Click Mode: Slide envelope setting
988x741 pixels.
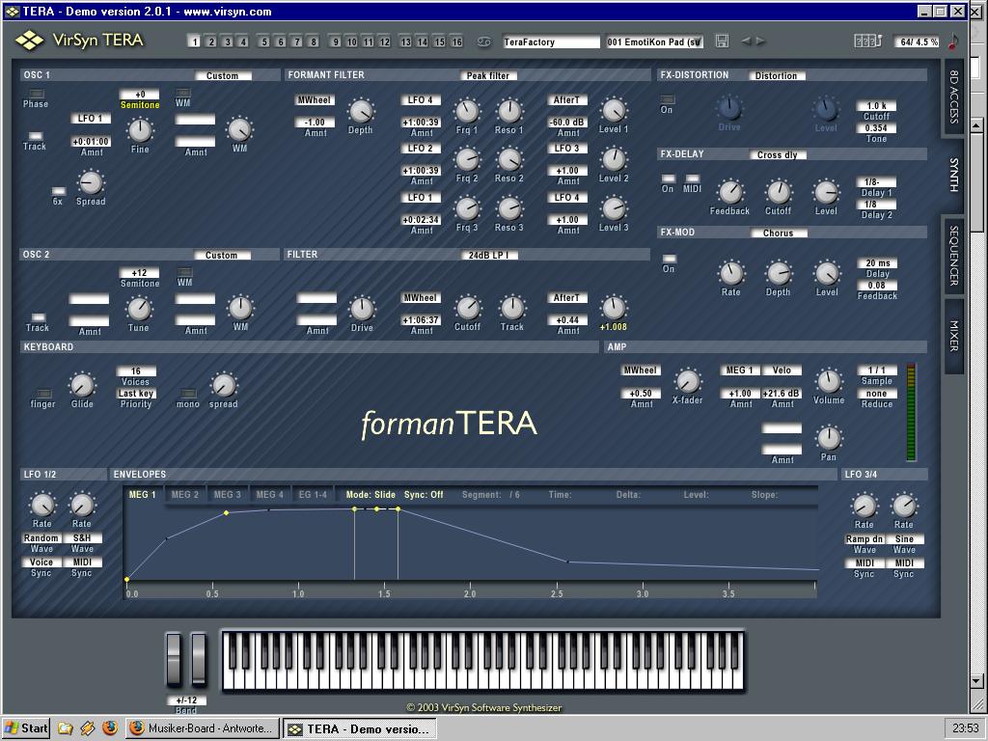pyautogui.click(x=370, y=495)
